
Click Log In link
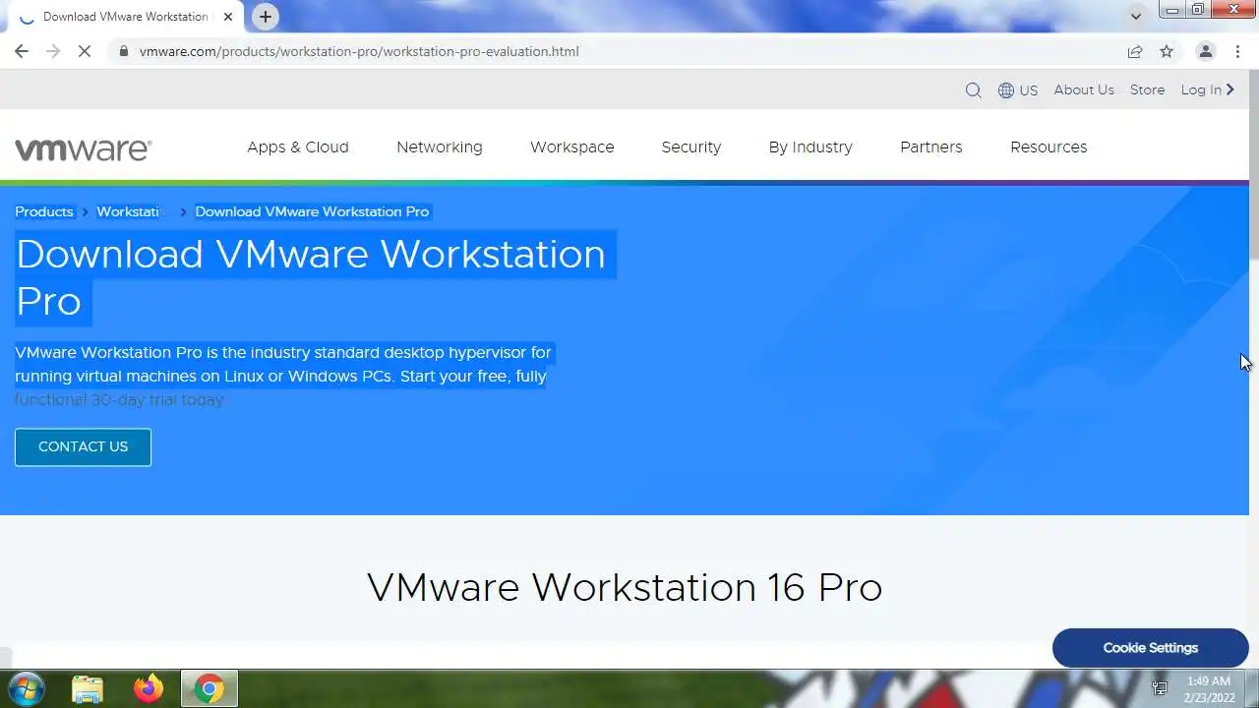1208,89
